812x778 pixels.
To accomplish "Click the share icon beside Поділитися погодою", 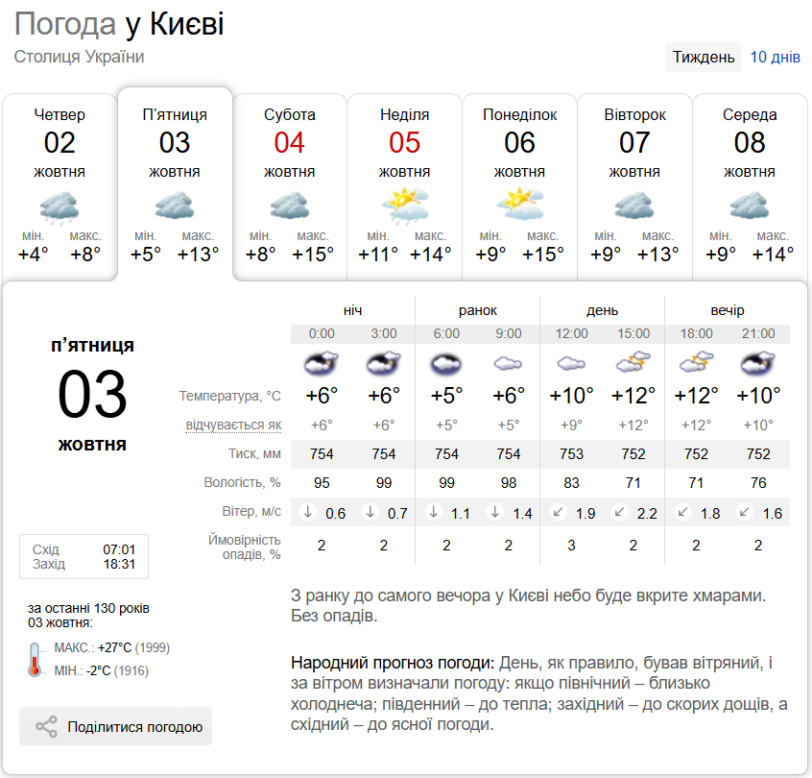I will (x=46, y=727).
